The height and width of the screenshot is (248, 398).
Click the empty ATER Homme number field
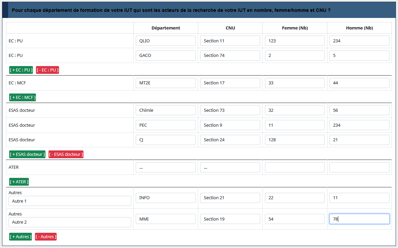click(x=359, y=167)
